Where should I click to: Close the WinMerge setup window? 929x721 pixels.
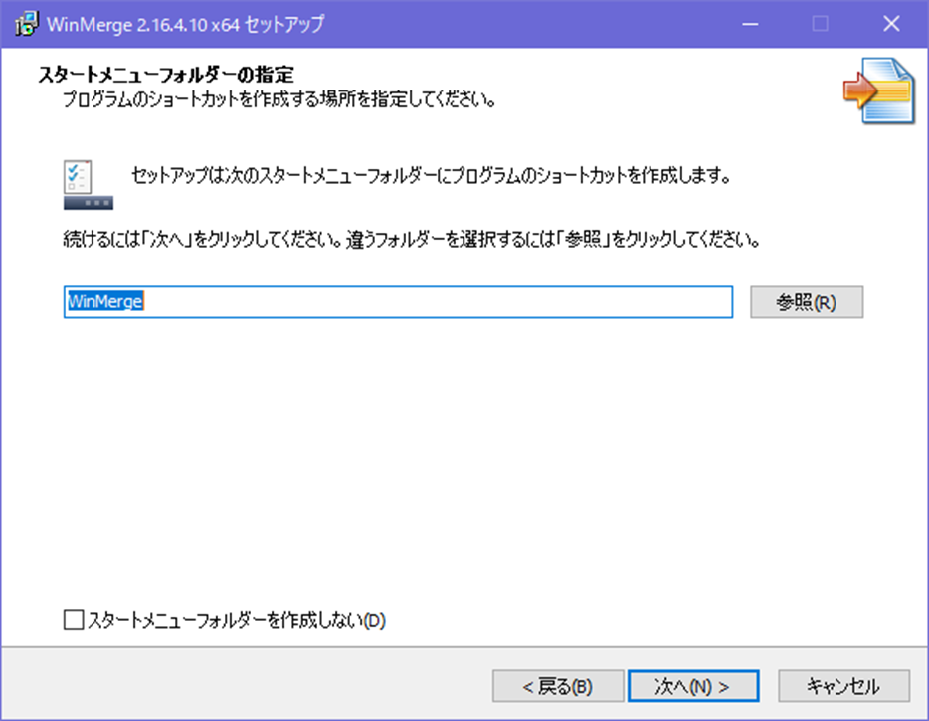click(891, 24)
